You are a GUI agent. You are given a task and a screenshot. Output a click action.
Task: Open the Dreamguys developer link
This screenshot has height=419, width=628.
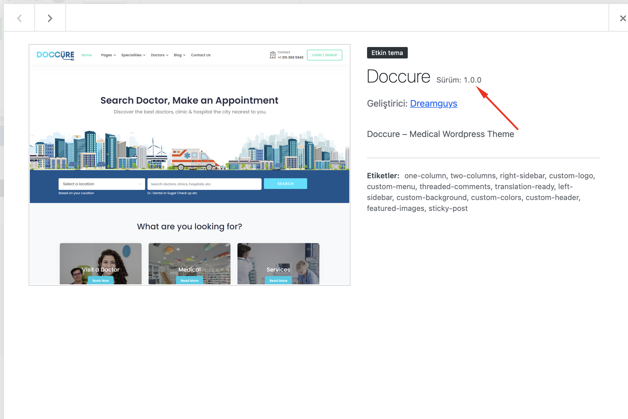coord(433,103)
